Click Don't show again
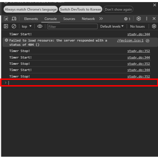 click(x=118, y=9)
